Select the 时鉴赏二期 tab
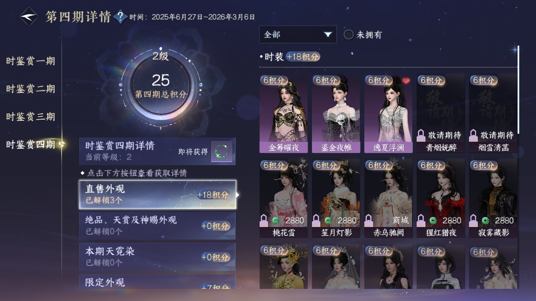The width and height of the screenshot is (536, 301). pos(31,89)
